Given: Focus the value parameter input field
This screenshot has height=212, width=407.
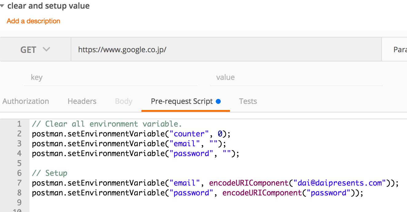Looking at the screenshot, I should coord(296,77).
